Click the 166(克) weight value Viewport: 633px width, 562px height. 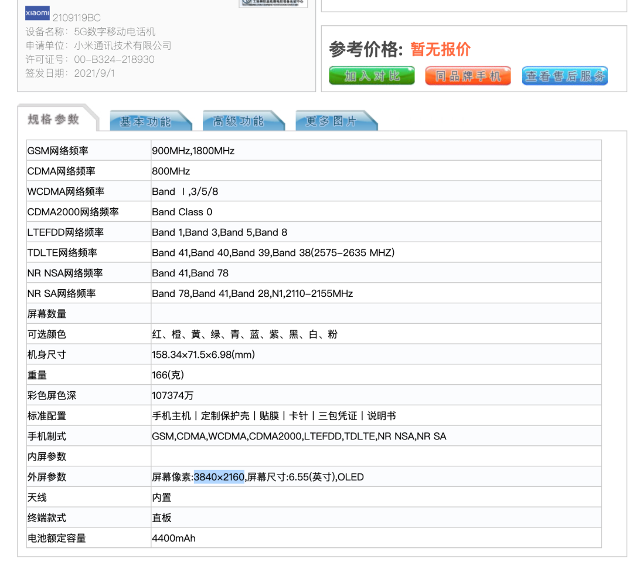point(168,375)
